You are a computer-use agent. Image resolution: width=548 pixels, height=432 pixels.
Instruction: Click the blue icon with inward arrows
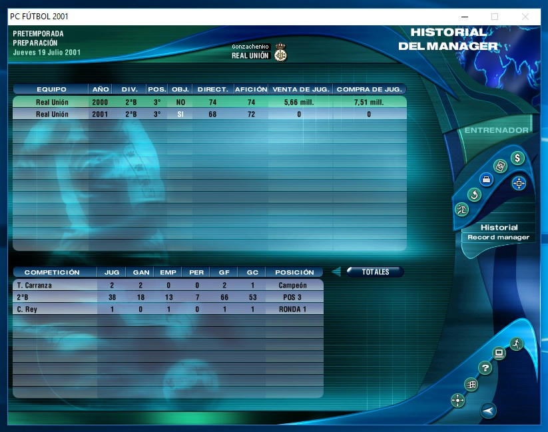coord(519,183)
